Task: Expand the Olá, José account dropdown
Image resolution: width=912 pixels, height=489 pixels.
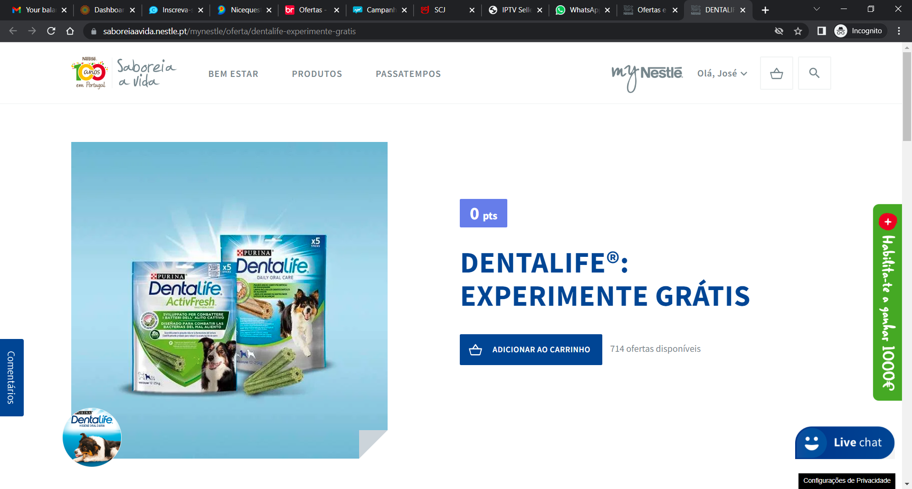Action: pos(722,74)
